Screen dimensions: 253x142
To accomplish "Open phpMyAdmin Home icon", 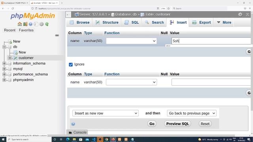I will [x=20, y=24].
